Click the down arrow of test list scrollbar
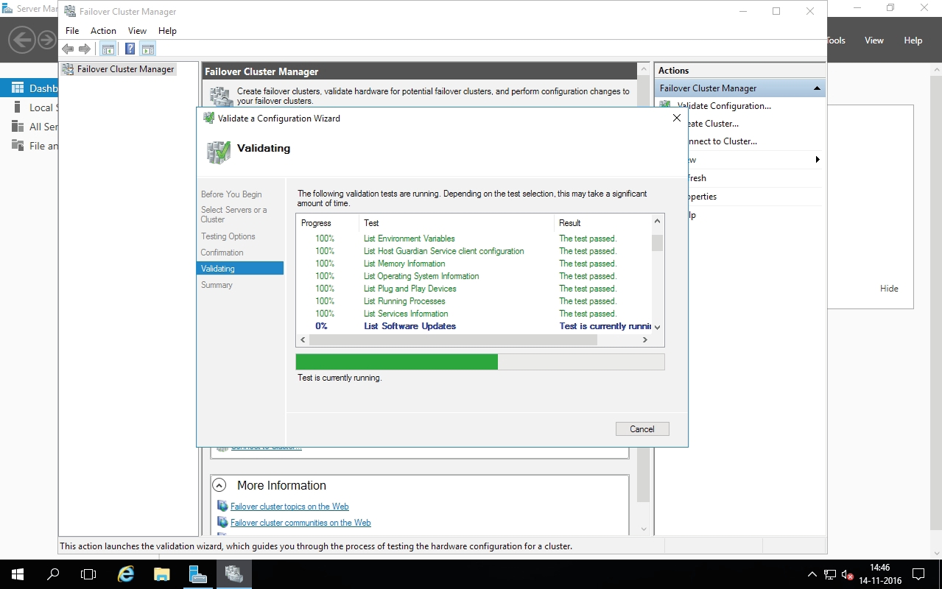The image size is (942, 589). coord(657,327)
